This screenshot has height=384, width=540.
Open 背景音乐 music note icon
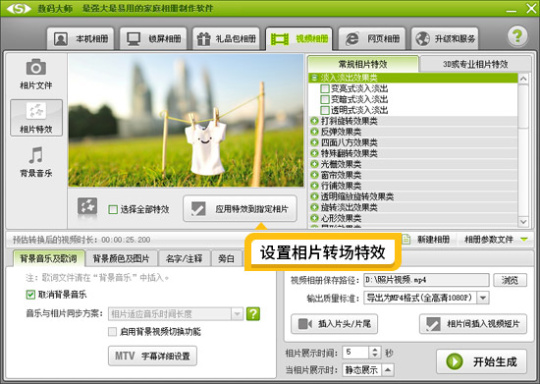tap(35, 155)
